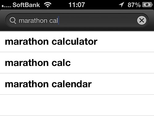Tap the location services arrow icon
Image resolution: width=154 pixels, height=116 pixels.
tap(121, 5)
